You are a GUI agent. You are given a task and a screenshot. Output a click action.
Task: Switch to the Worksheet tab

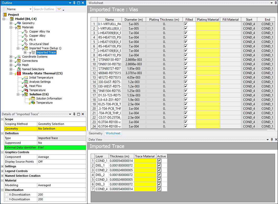(x=113, y=133)
